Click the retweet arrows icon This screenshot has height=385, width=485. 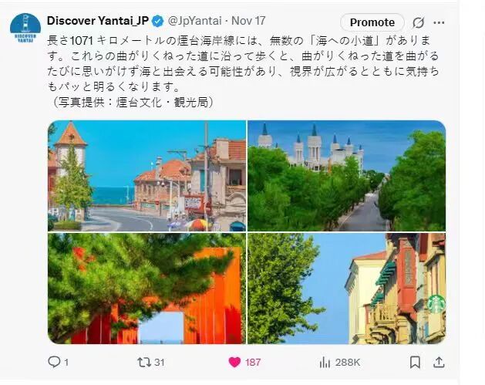(144, 362)
